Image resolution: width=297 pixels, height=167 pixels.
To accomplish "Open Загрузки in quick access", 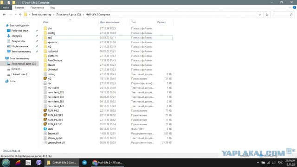I will pyautogui.click(x=17, y=36).
